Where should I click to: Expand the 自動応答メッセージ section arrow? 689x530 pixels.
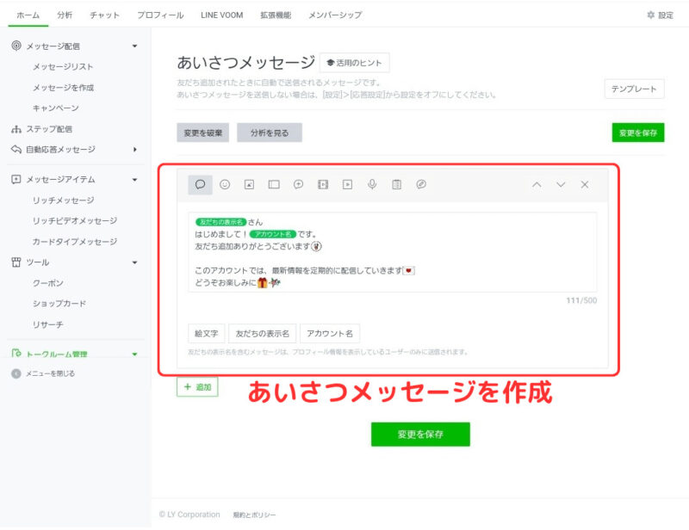(135, 150)
